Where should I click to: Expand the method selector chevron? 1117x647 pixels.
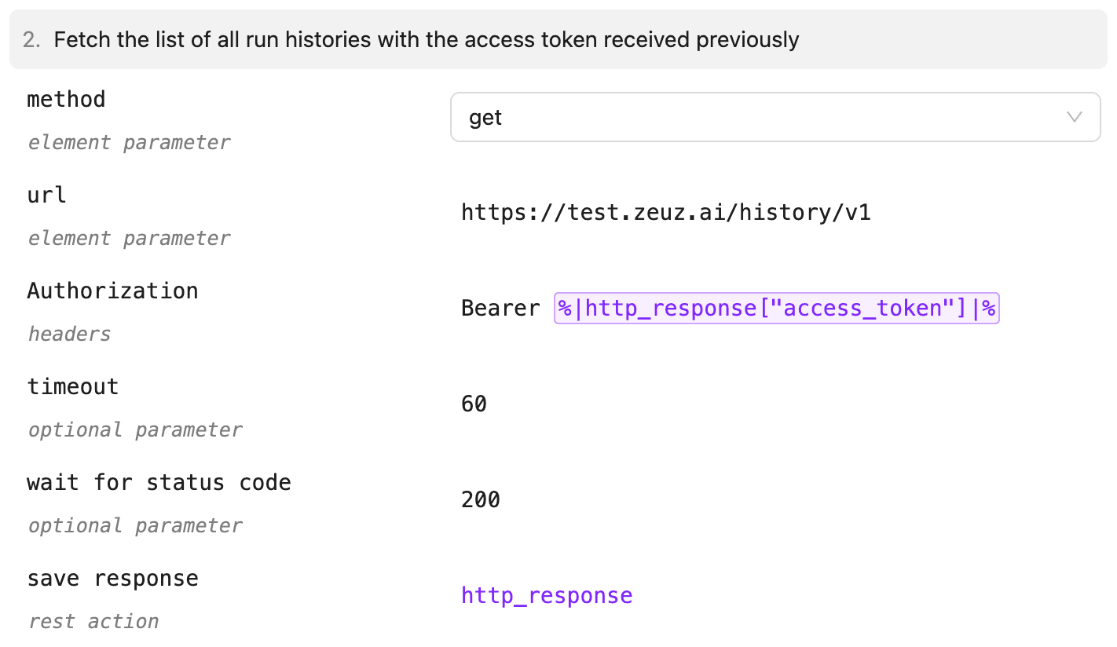(x=1075, y=117)
